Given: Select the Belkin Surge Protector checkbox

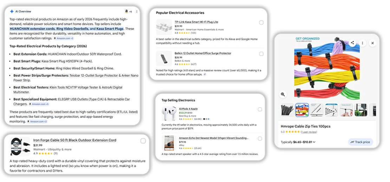Looking at the screenshot, I should coord(261,54).
